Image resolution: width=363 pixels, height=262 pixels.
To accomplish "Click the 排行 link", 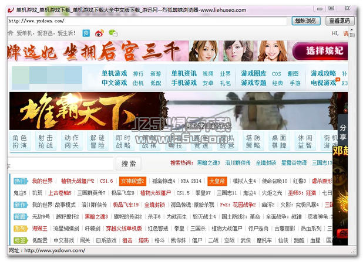I will coord(138,74).
